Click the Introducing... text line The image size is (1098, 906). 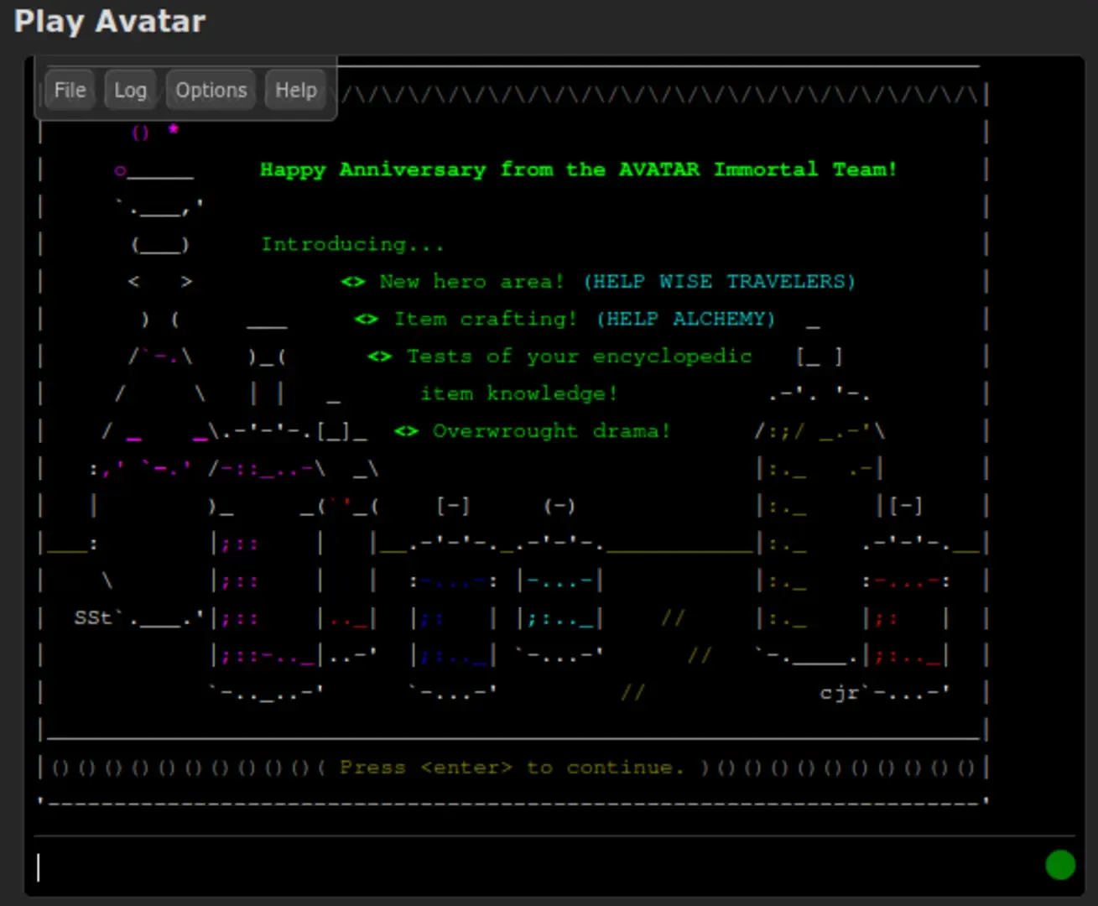coord(352,244)
